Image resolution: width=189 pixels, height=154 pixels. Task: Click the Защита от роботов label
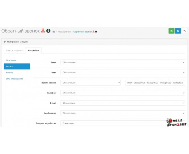pyautogui.click(x=46, y=123)
